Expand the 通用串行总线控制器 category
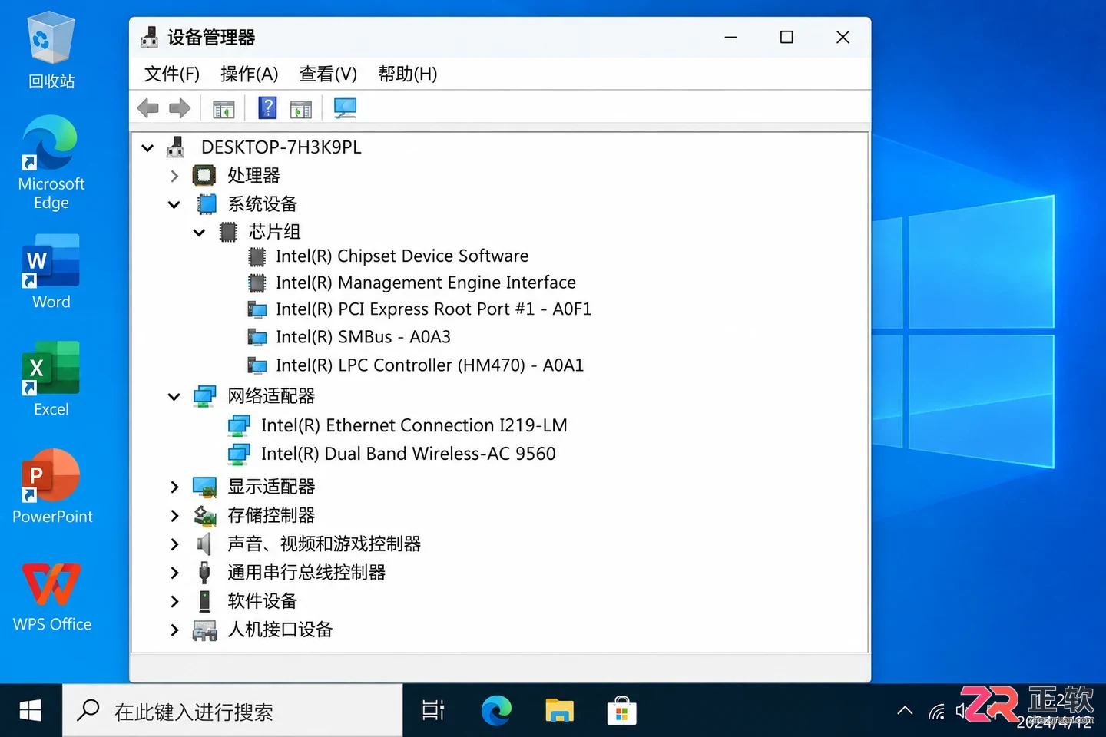Viewport: 1106px width, 737px height. pyautogui.click(x=174, y=573)
